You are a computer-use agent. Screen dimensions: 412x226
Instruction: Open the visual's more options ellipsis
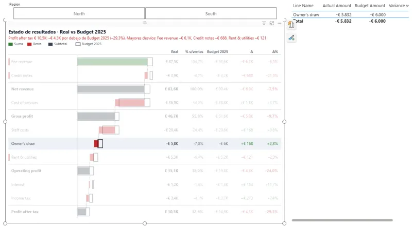tap(280, 23)
